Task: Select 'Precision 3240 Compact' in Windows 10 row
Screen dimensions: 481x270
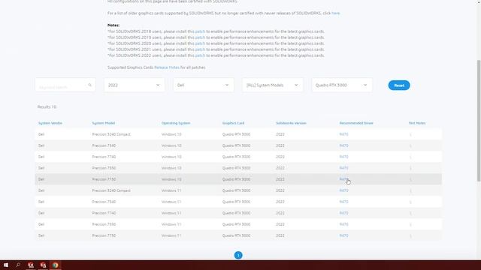Action: [x=111, y=134]
